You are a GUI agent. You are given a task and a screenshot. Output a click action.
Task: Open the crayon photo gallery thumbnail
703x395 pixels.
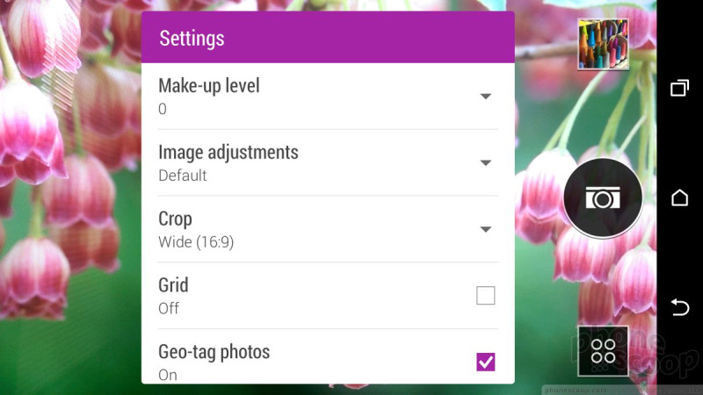[603, 44]
